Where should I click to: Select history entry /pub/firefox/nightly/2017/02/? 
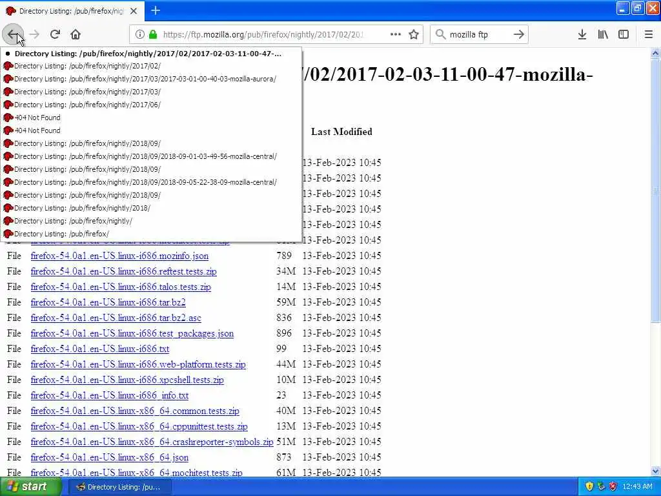151,67
